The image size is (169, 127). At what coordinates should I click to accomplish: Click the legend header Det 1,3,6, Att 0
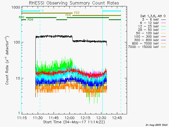153,16
